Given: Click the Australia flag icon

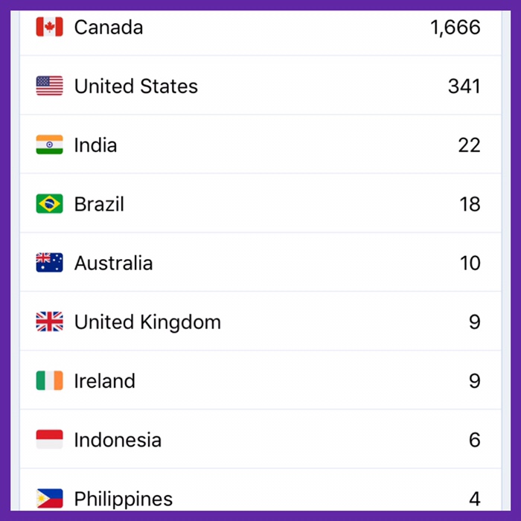Looking at the screenshot, I should click(49, 263).
